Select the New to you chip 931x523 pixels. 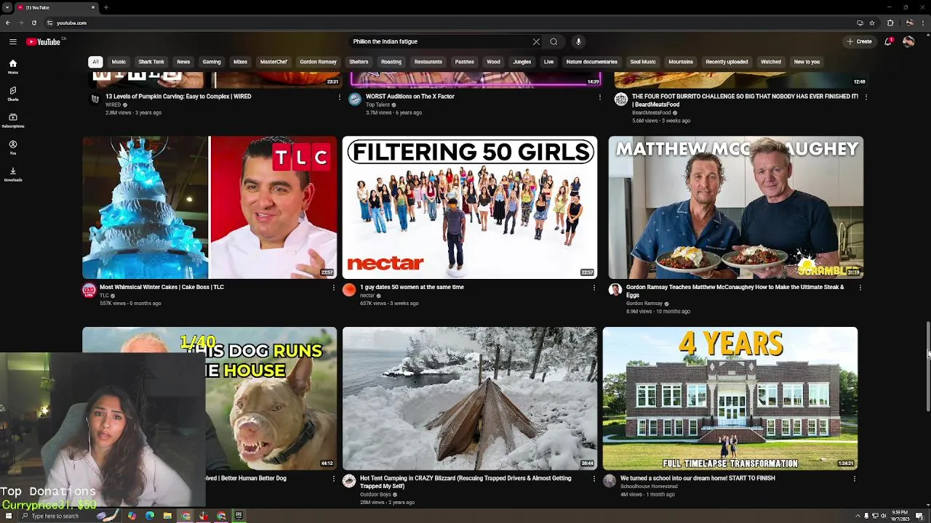(x=807, y=62)
